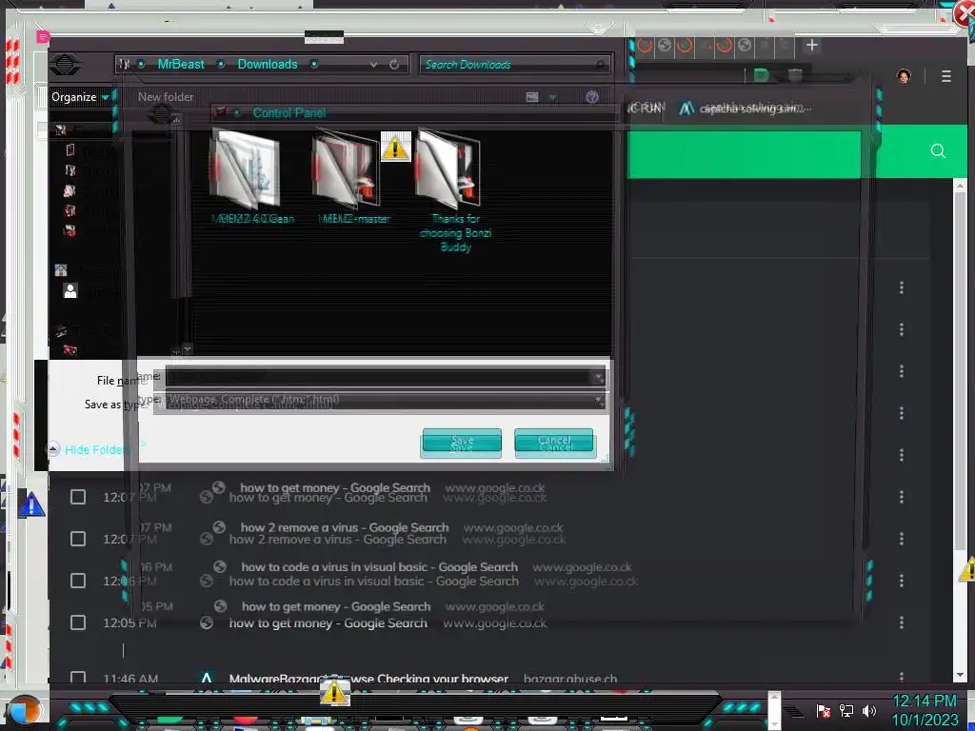
Task: Click the refresh icon in the address bar
Action: [x=394, y=65]
